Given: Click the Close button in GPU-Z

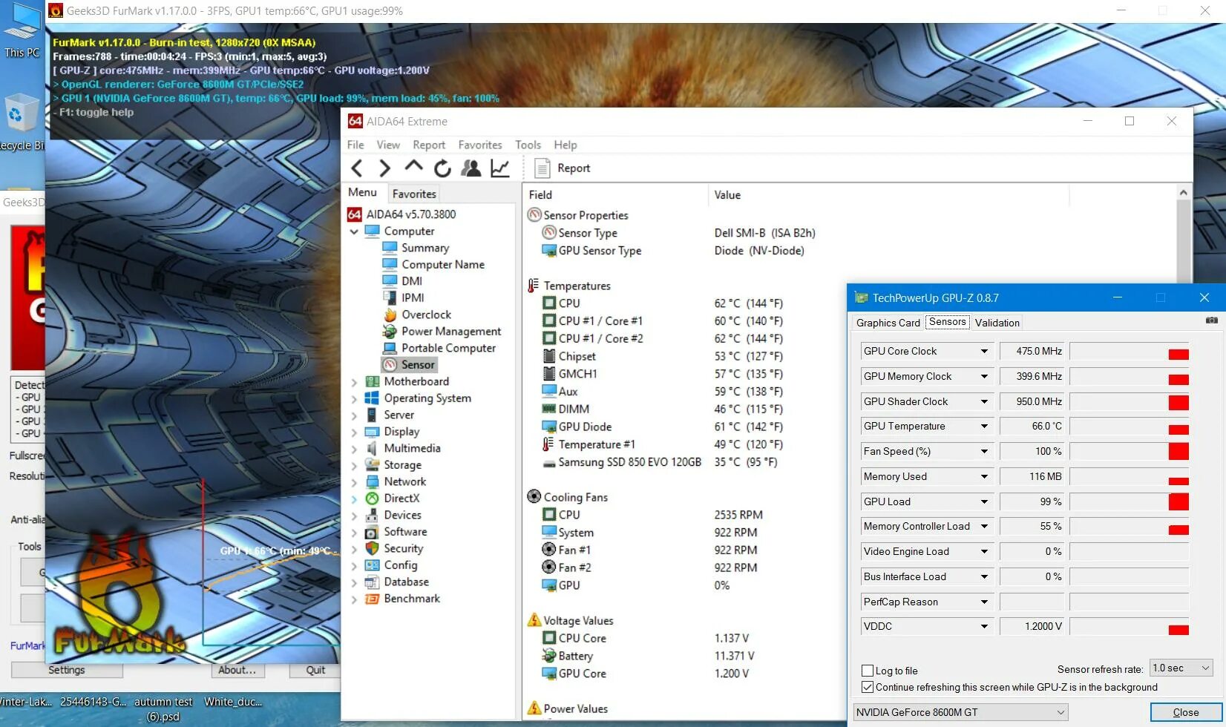Looking at the screenshot, I should coord(1186,712).
